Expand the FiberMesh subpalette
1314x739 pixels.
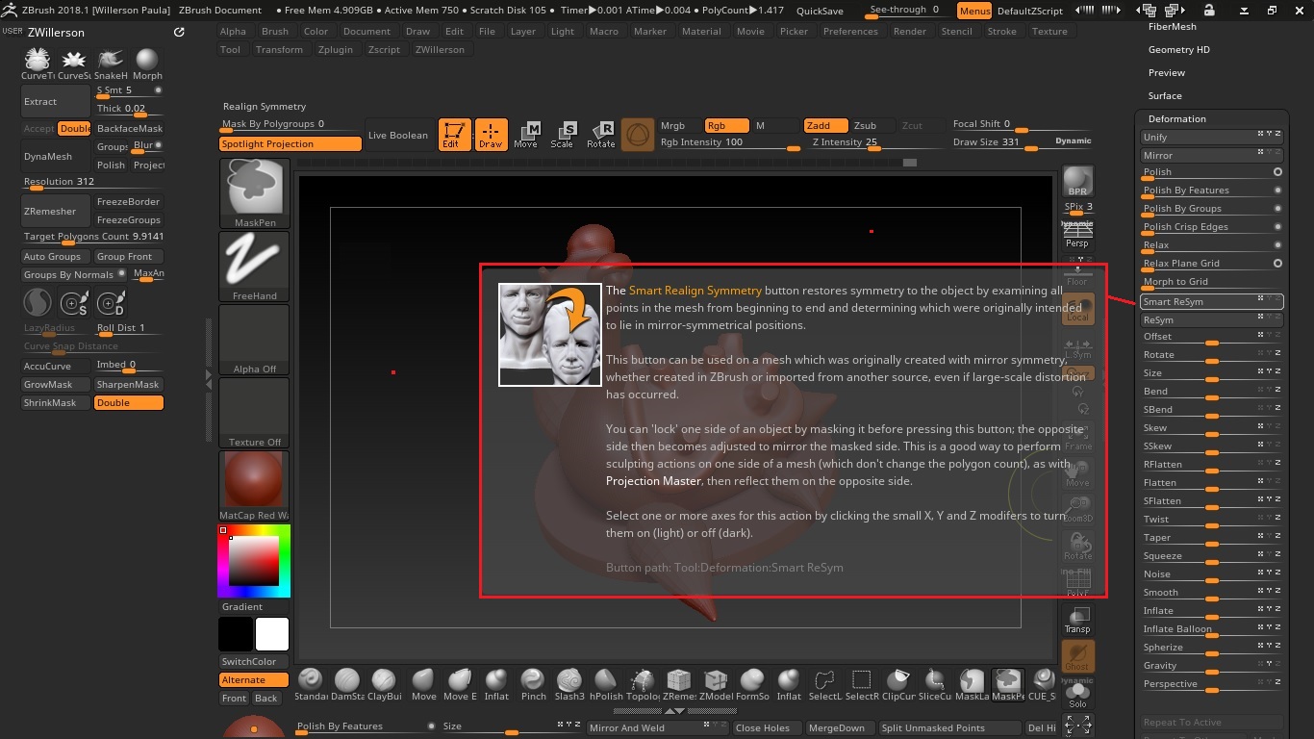[x=1172, y=26]
